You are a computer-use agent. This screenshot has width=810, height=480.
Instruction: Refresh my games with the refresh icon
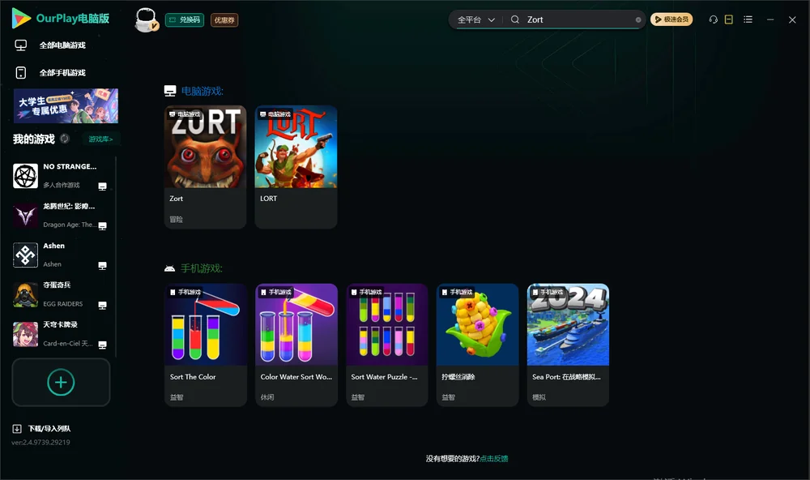pos(65,139)
